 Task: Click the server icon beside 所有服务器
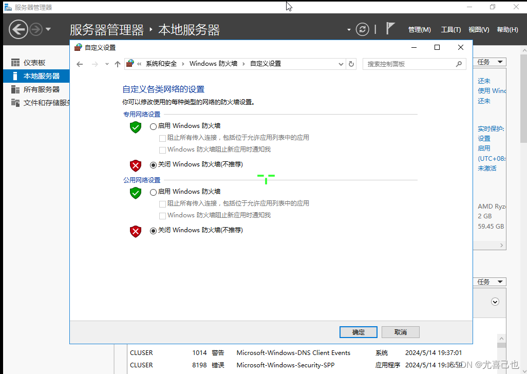15,89
